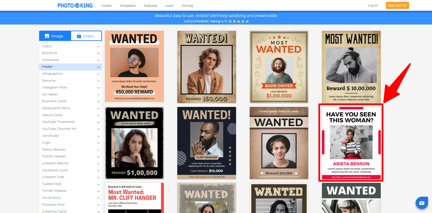Select the Facebook Cover category

tap(55, 170)
